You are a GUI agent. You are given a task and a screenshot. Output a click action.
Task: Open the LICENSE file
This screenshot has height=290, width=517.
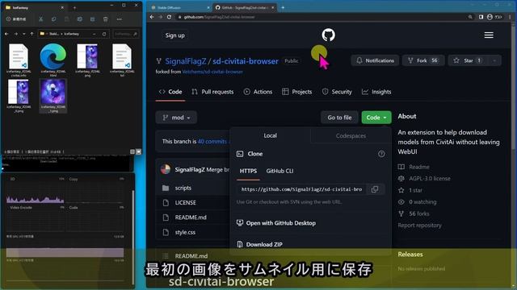(x=185, y=202)
